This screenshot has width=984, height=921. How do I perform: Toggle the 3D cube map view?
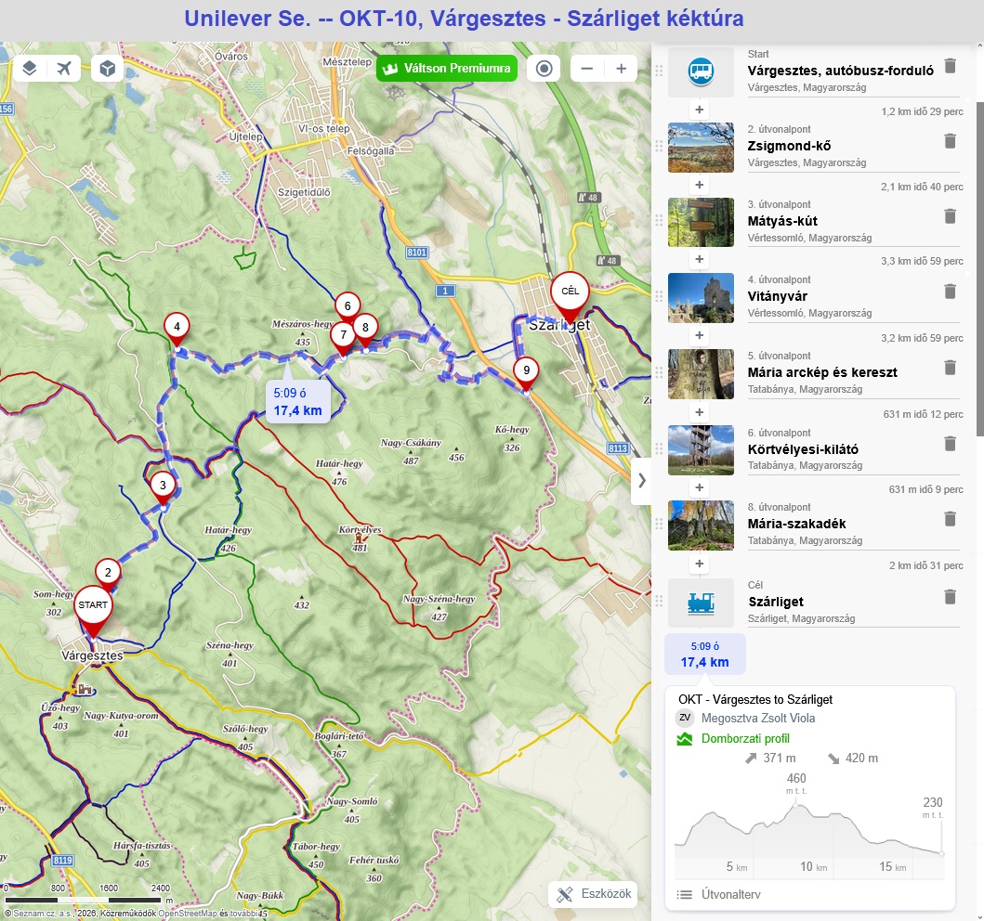(107, 69)
